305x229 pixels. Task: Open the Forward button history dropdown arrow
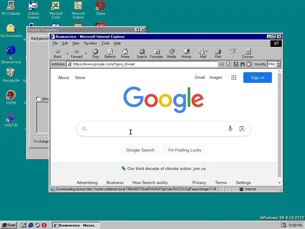pos(86,54)
